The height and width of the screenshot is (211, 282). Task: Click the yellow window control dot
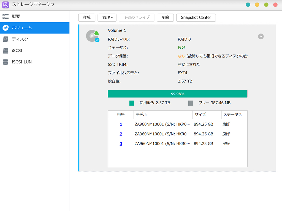click(x=257, y=5)
